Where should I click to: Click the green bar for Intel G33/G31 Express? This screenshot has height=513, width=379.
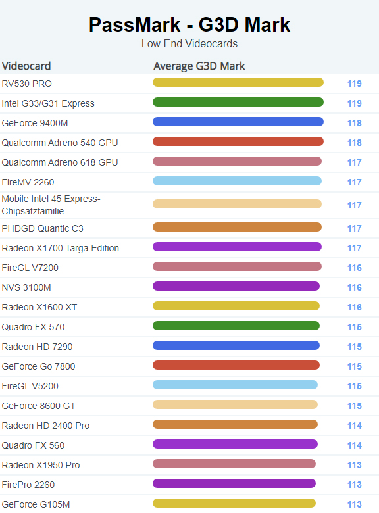pos(238,102)
